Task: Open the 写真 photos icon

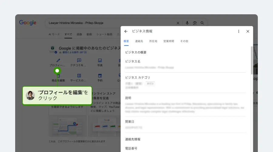Action: [x=100, y=60]
